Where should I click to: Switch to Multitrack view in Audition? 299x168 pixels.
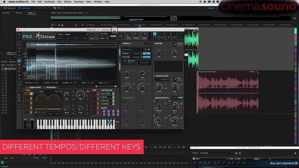pos(24,8)
